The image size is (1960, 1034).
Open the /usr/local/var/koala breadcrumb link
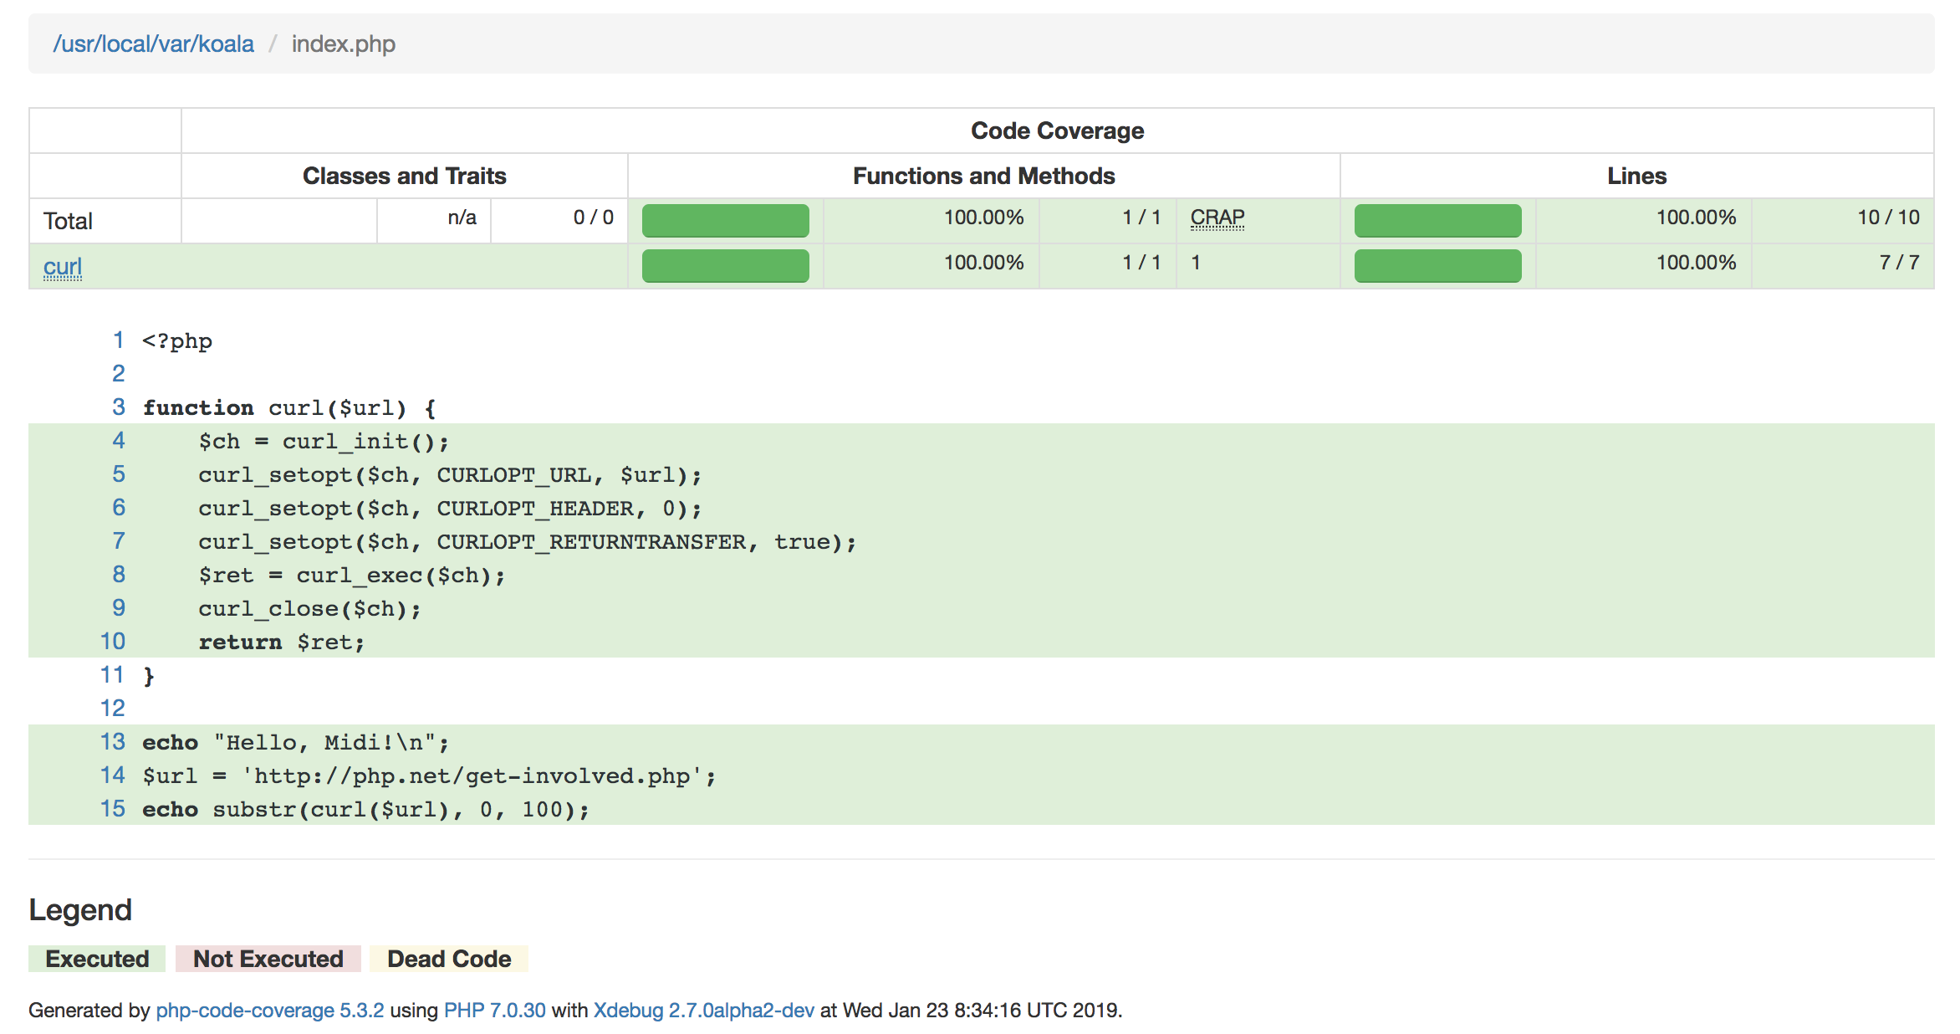pyautogui.click(x=153, y=44)
